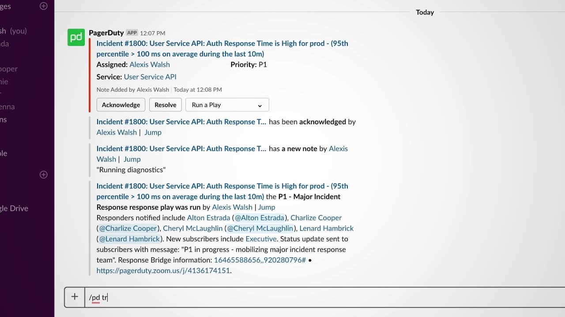Click the APP badge next to PagerDuty
The width and height of the screenshot is (565, 317).
click(132, 33)
